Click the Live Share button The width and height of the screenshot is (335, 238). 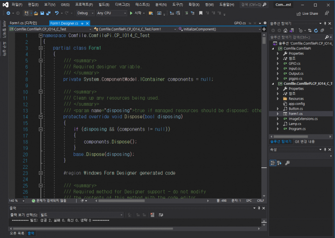pos(307,13)
